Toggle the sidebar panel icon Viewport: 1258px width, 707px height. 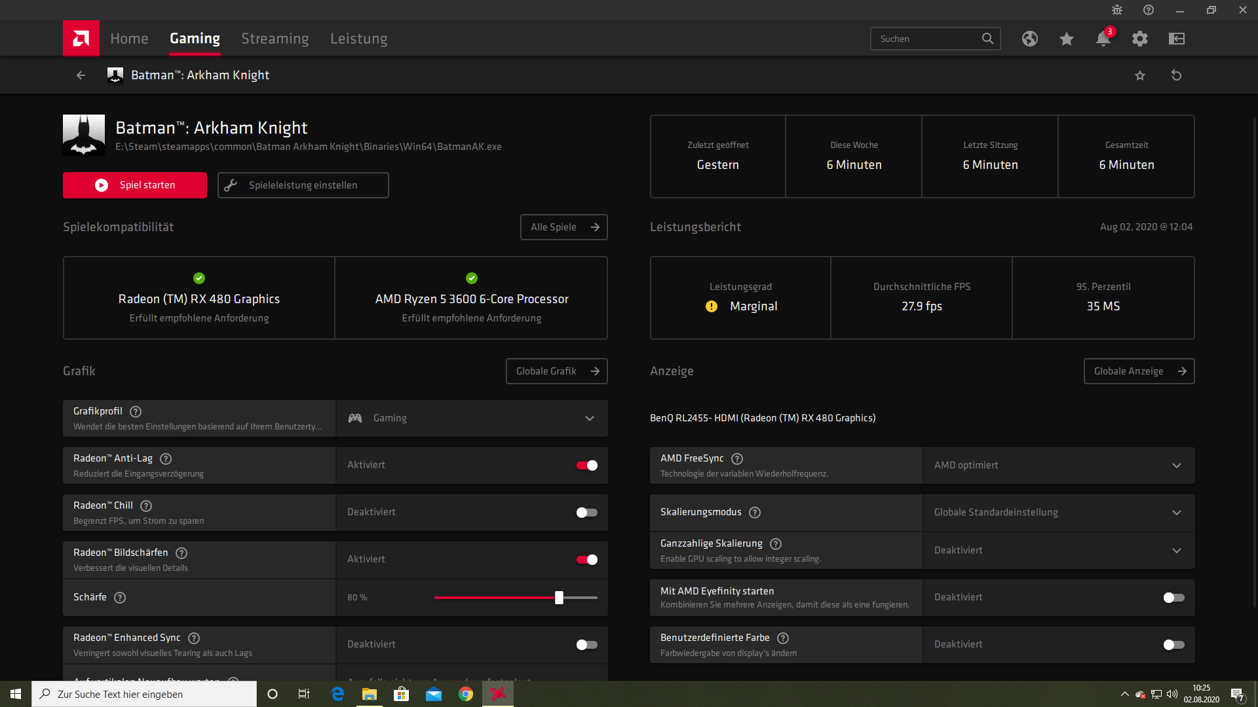click(1177, 39)
